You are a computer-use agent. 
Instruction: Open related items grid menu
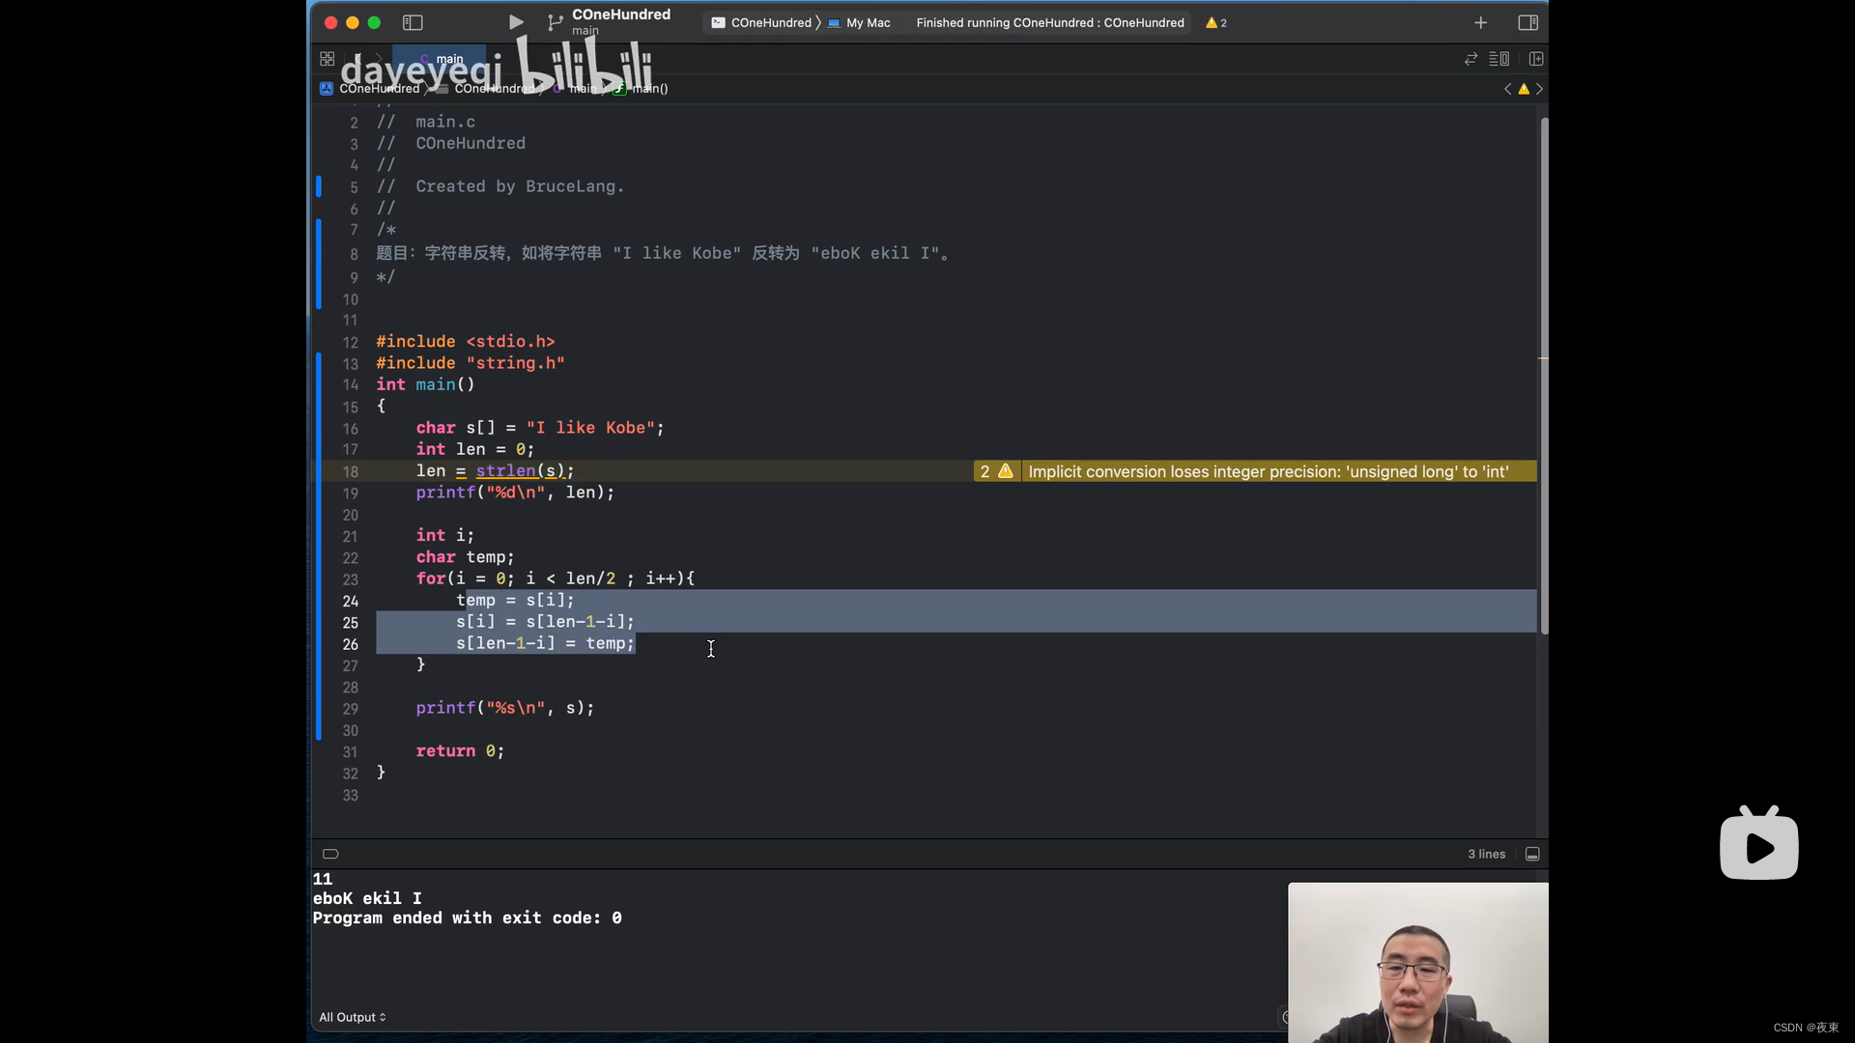(x=328, y=59)
